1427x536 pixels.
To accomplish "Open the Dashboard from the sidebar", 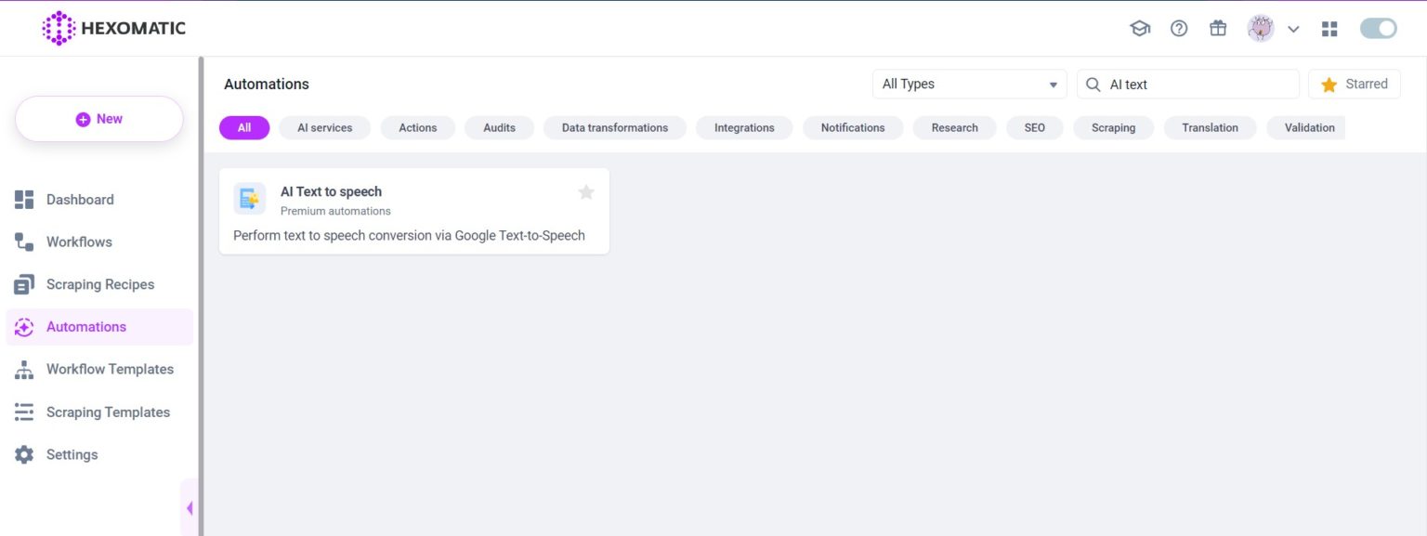I will (x=80, y=199).
